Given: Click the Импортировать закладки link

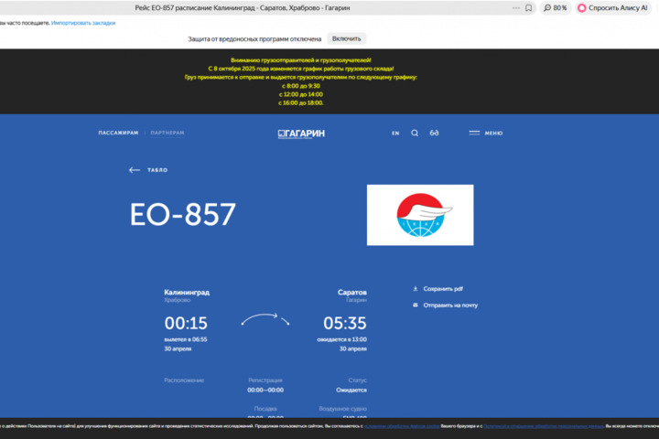Looking at the screenshot, I should click(83, 22).
